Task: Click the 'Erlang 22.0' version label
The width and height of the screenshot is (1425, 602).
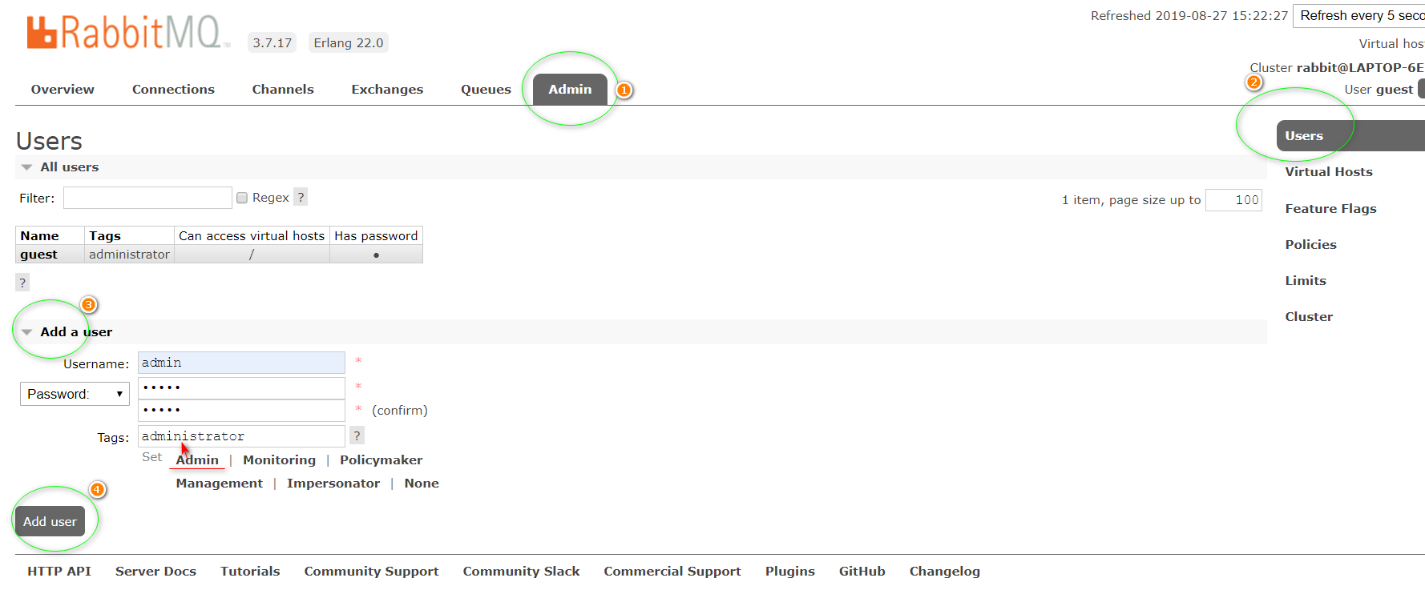Action: tap(349, 43)
